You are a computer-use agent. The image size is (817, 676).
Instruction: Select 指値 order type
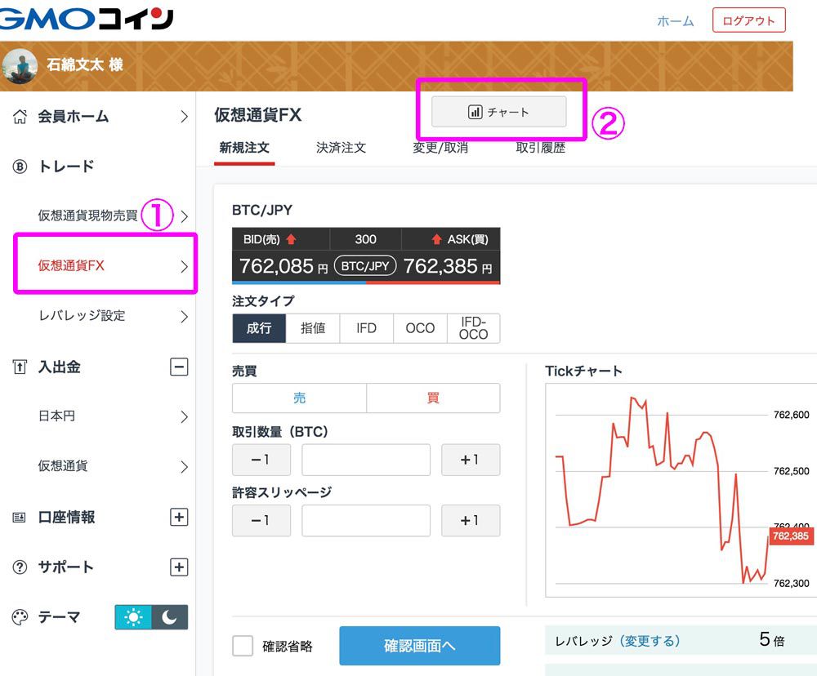(x=313, y=328)
